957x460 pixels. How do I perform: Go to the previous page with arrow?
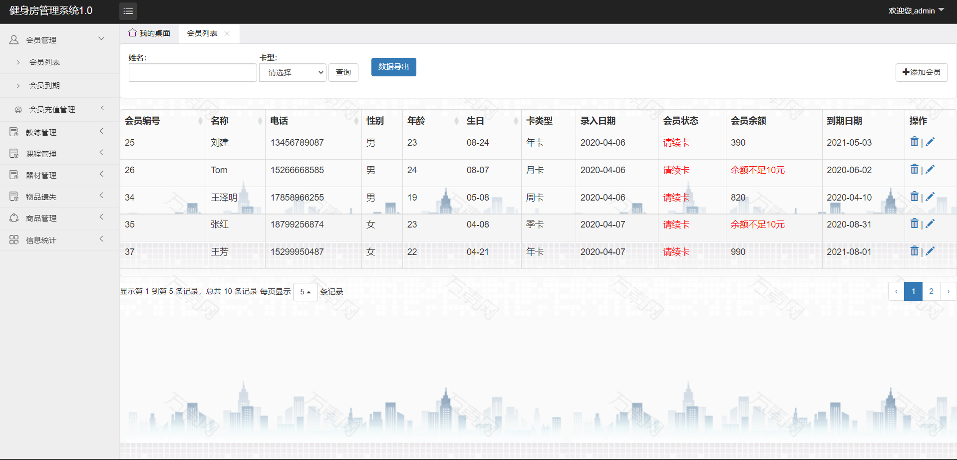click(x=896, y=291)
